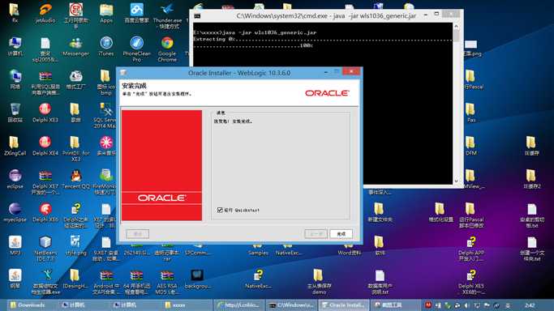The image size is (554, 311).
Task: Select the SQL Server 2014 desktop icon
Action: tap(105, 115)
